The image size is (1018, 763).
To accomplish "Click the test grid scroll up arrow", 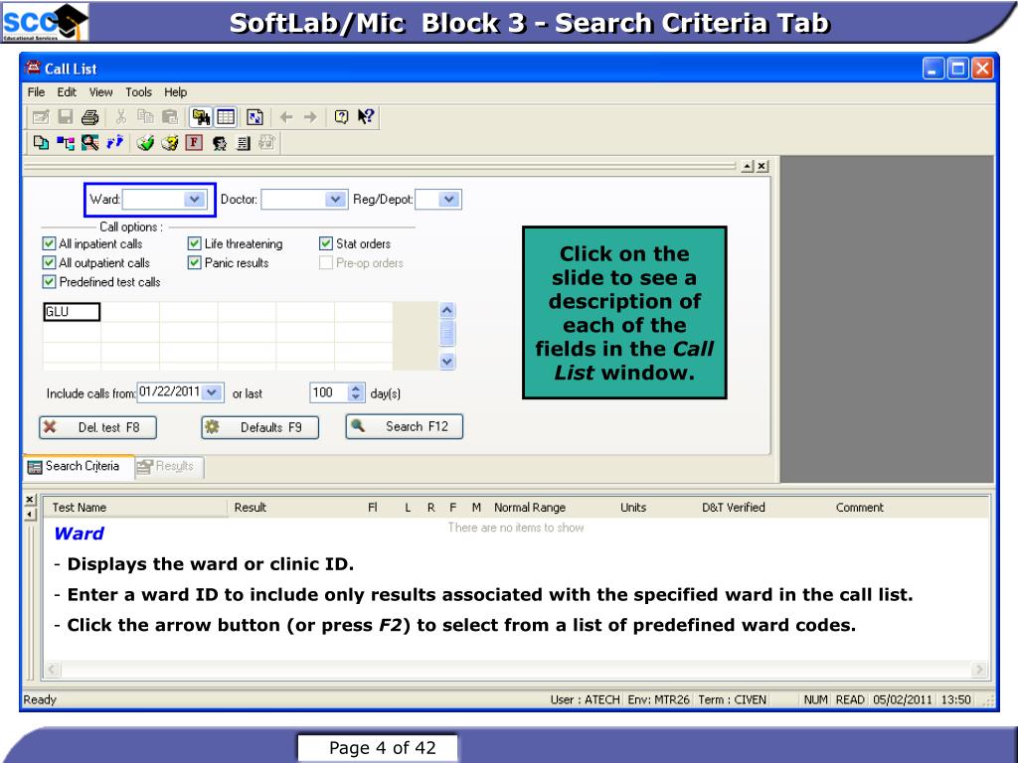I will pyautogui.click(x=446, y=310).
